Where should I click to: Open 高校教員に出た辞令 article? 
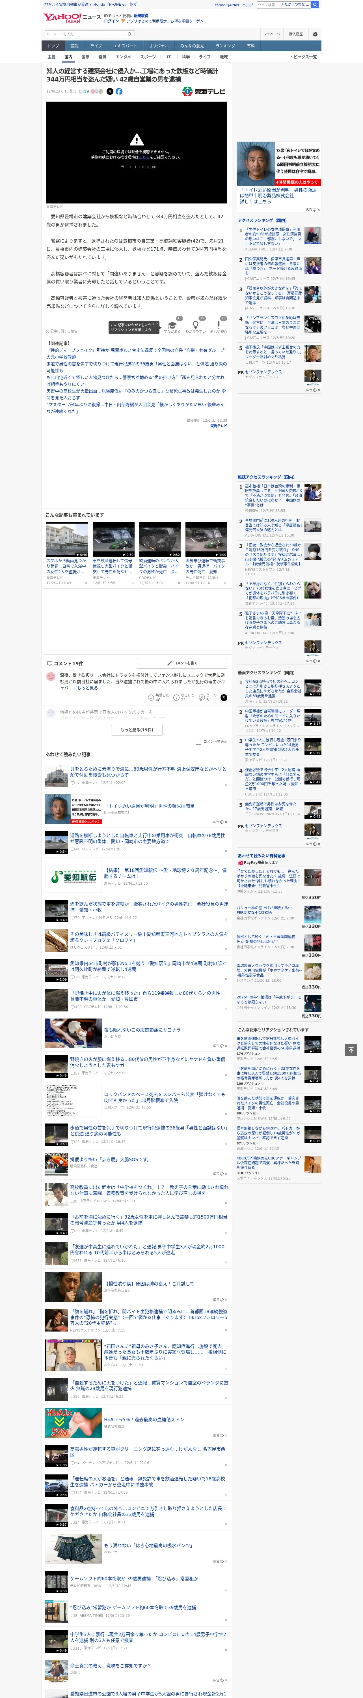click(x=149, y=1190)
